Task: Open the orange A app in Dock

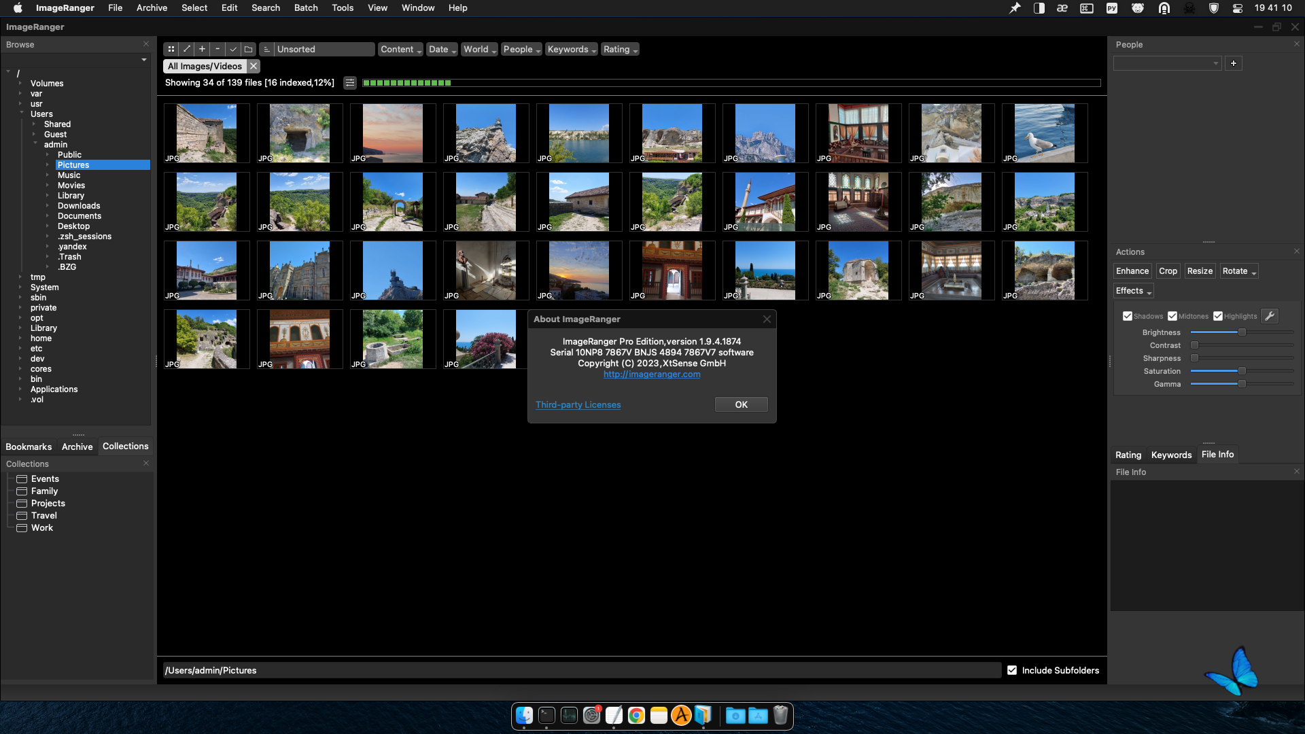Action: click(x=681, y=716)
